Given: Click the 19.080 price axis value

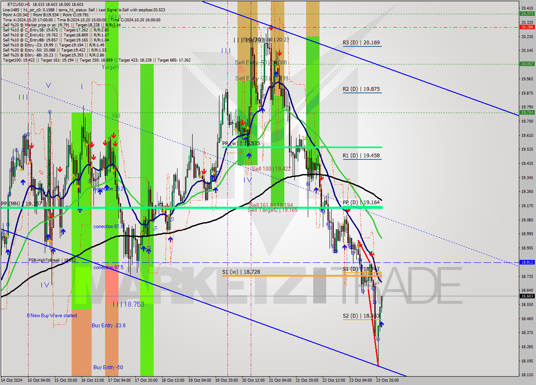Looking at the screenshot, I should tap(527, 219).
